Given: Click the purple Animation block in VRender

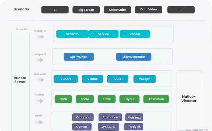Looking at the screenshot, I should [110, 117].
